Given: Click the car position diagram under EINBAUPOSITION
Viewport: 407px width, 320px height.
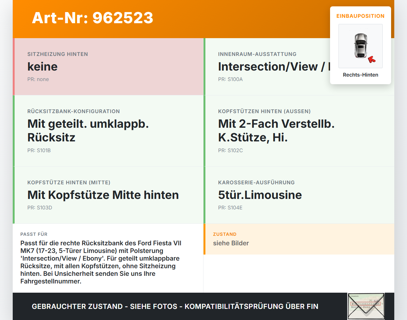Looking at the screenshot, I should 360,46.
